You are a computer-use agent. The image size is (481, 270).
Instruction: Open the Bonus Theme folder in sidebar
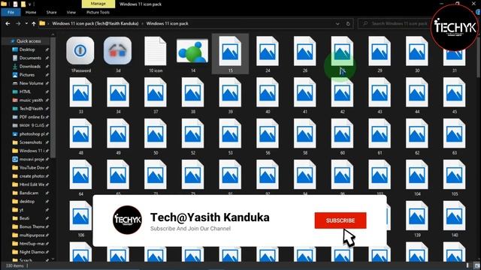pos(32,226)
